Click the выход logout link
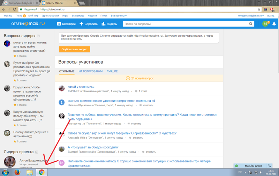This screenshot has width=279, height=176. click(x=271, y=16)
